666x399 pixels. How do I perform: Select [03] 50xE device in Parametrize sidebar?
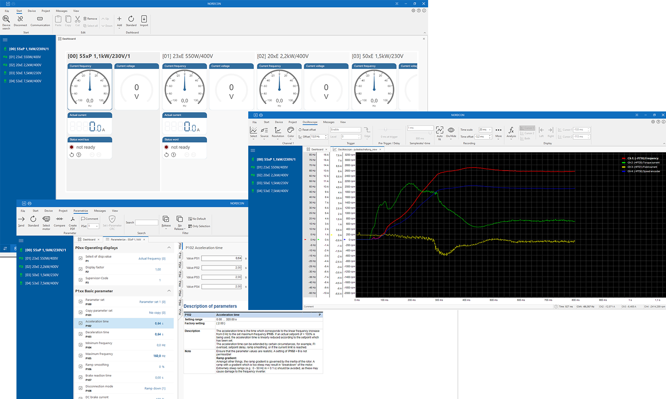pyautogui.click(x=42, y=275)
